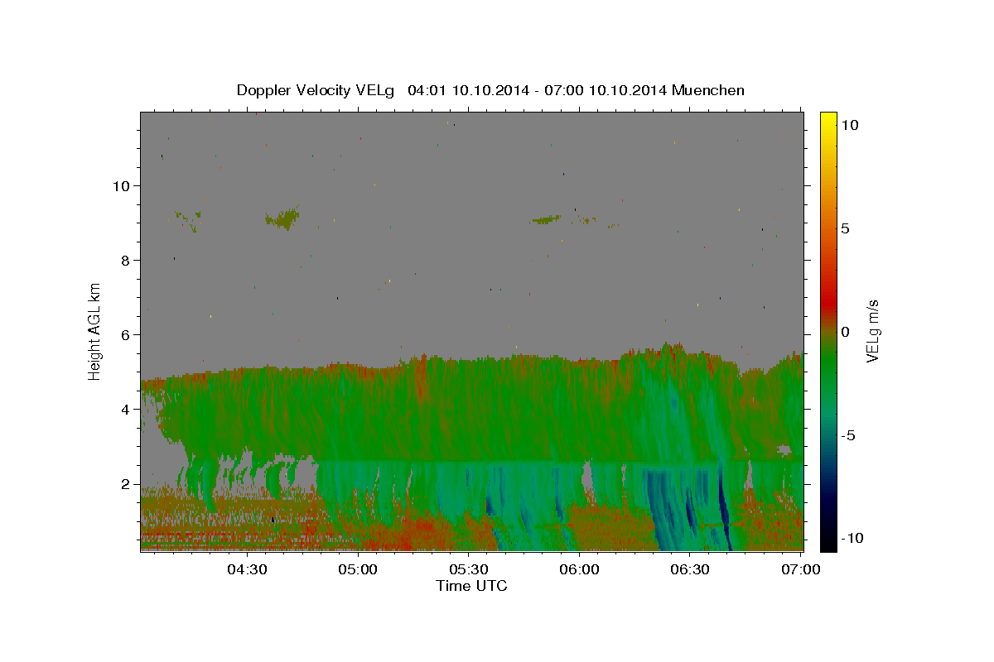Screen dimensions: 994x662
Task: Click the 06:30 time tick label
Action: coord(690,569)
